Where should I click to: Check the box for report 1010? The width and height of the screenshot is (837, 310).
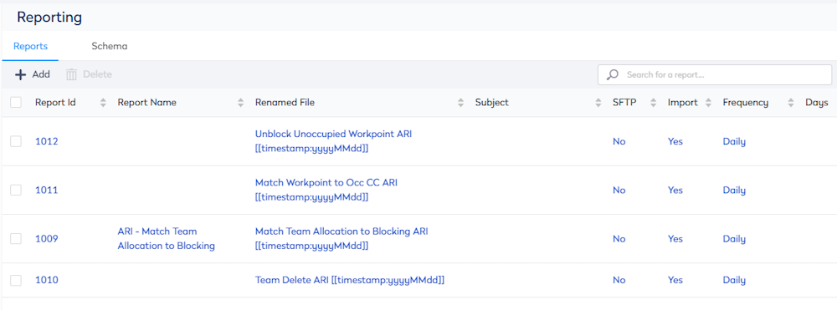click(x=16, y=280)
